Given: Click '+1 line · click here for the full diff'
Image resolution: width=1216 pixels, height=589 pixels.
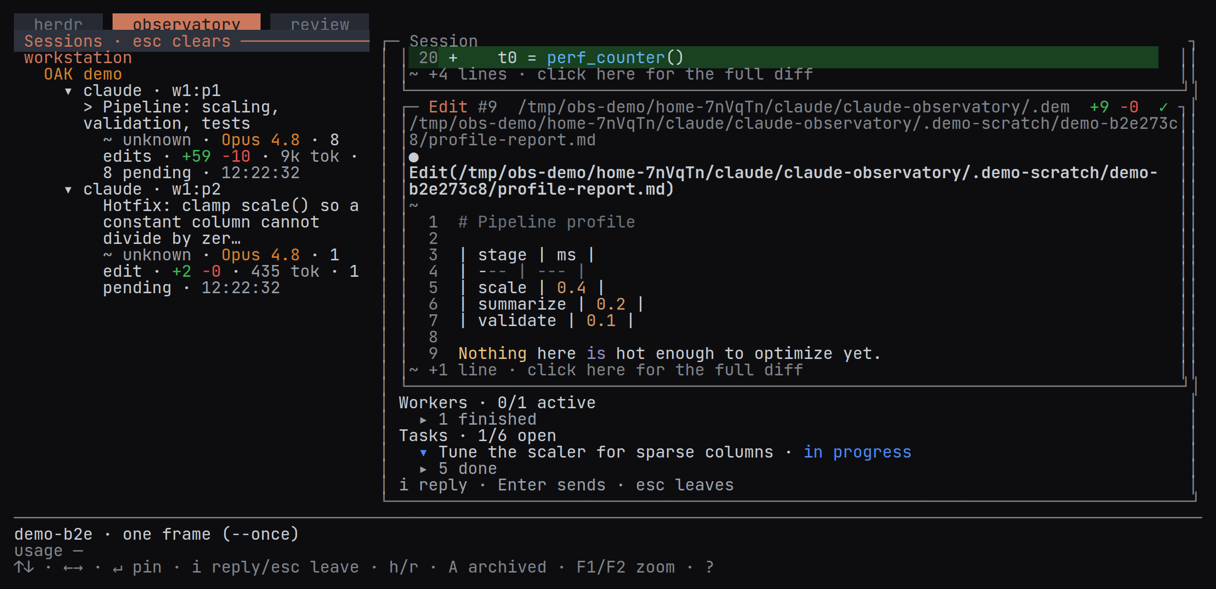Looking at the screenshot, I should [616, 370].
